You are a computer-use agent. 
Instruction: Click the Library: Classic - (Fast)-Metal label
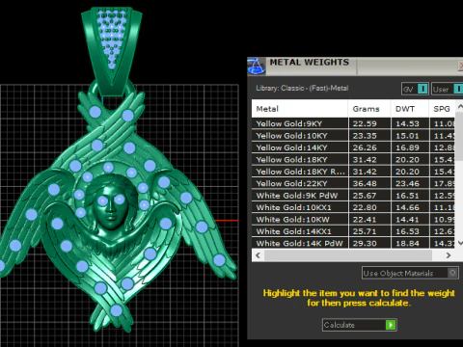302,88
